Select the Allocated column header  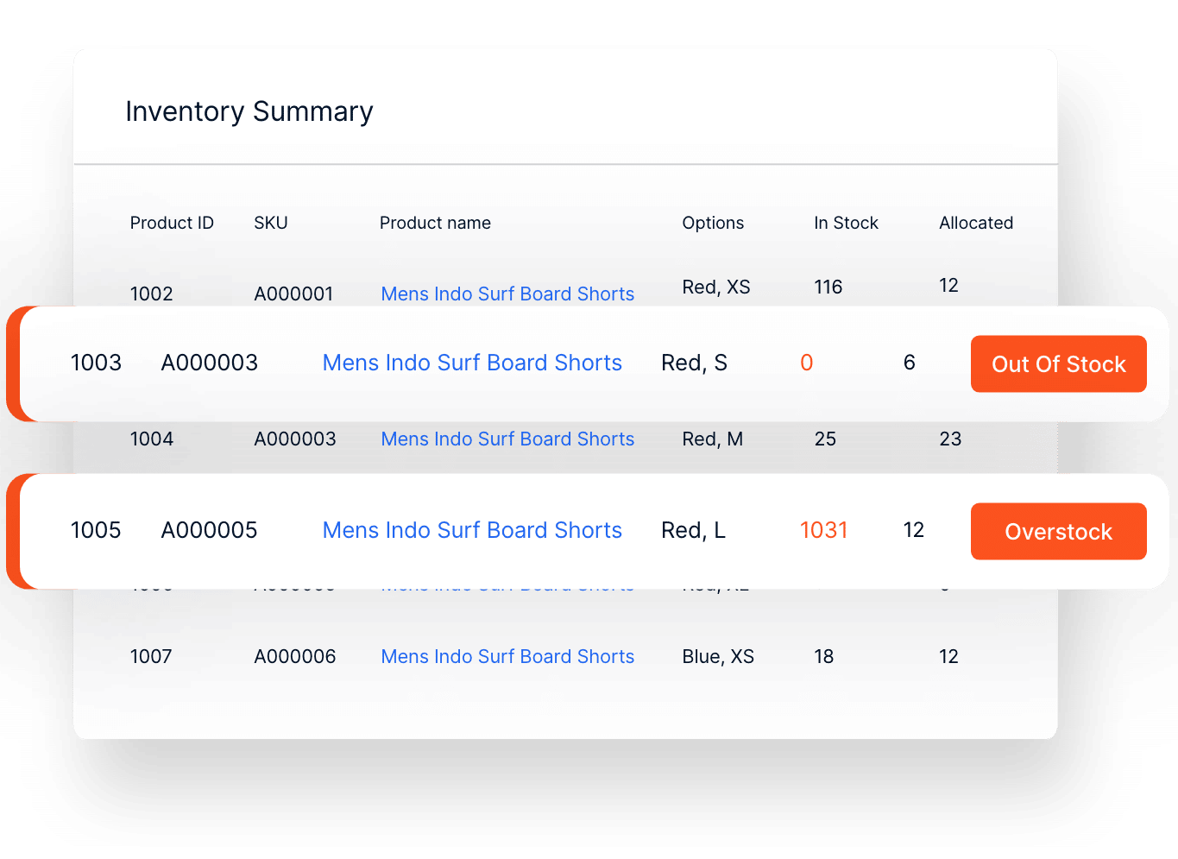click(976, 223)
